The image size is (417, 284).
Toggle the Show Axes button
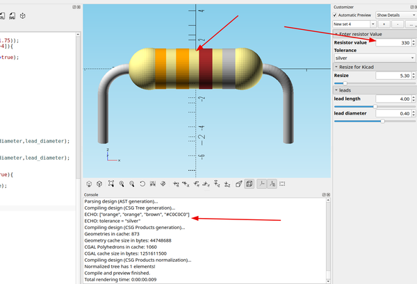coord(262,184)
